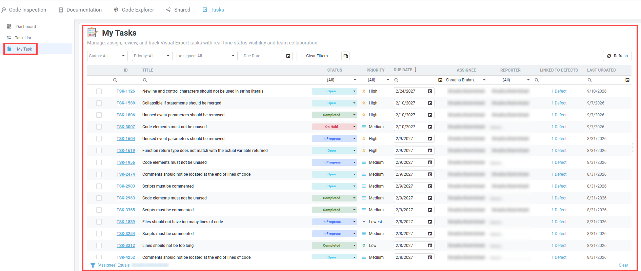
Task: Click the Task List sidebar icon
Action: tap(9, 38)
